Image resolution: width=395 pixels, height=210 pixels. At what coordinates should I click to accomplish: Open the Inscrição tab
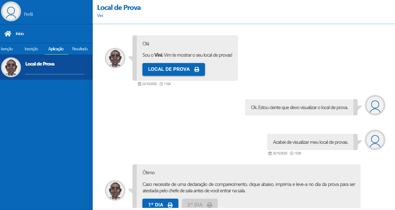(x=32, y=49)
